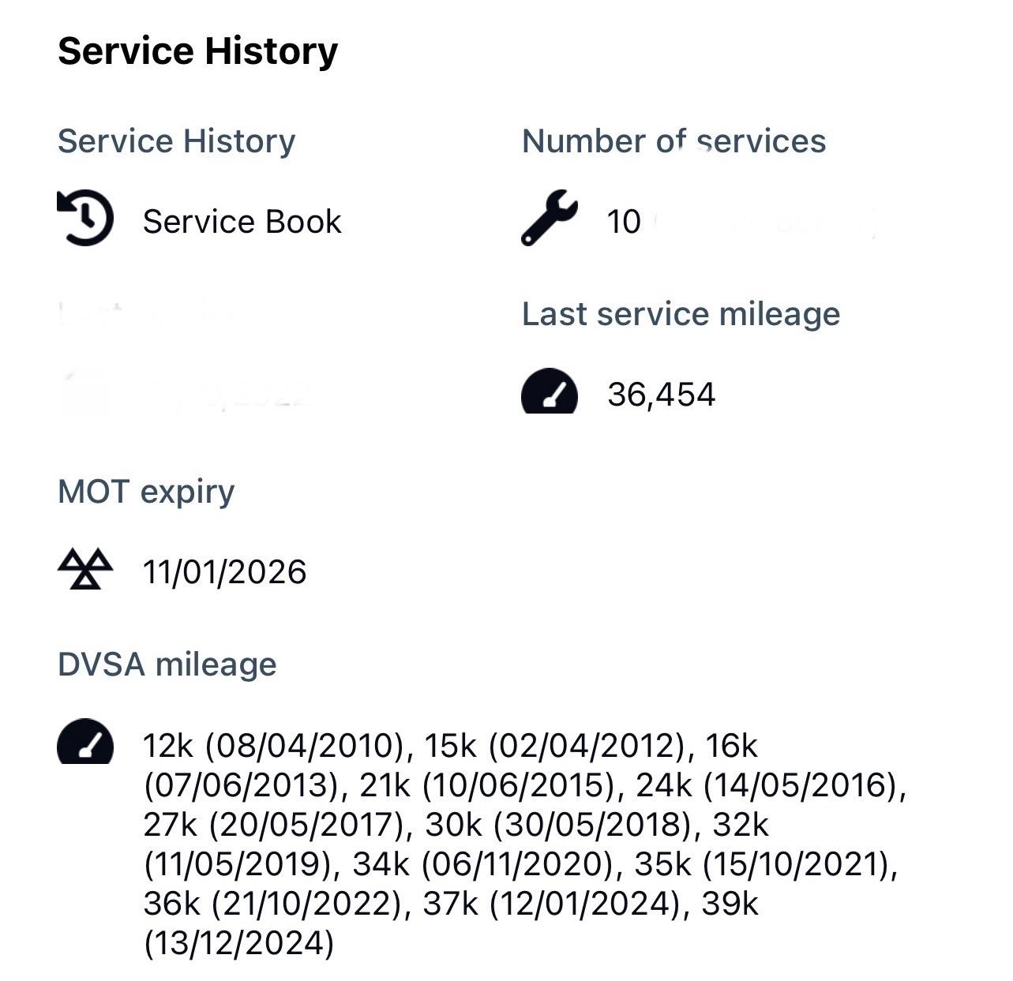Click the wrench icon for services count
1013x981 pixels.
tap(549, 217)
